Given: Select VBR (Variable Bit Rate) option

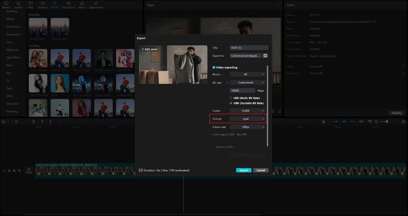Looking at the screenshot, I should 231,103.
